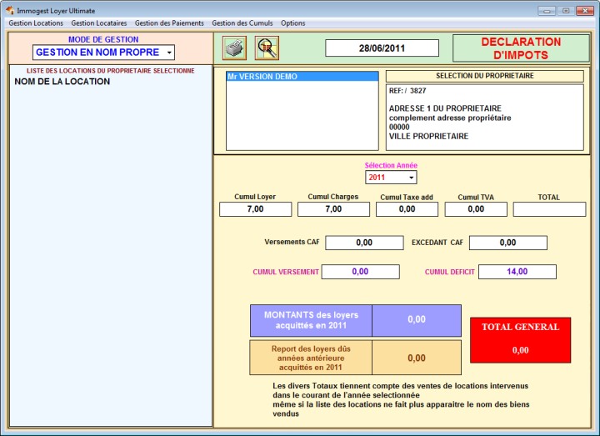Viewport: 600px width, 436px height.
Task: Click the printer icon to print declaration
Action: [235, 48]
